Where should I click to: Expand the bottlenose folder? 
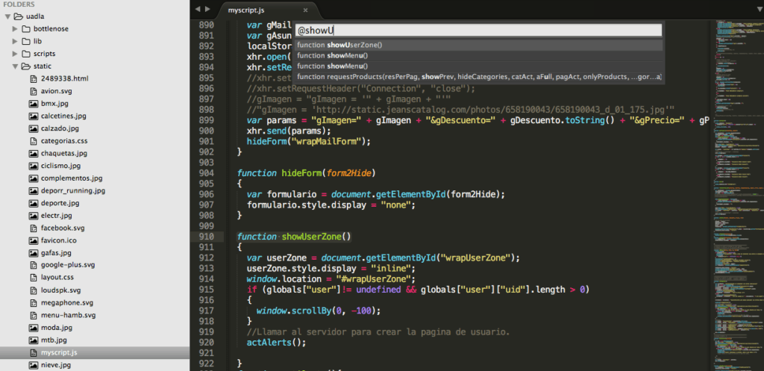coord(15,29)
